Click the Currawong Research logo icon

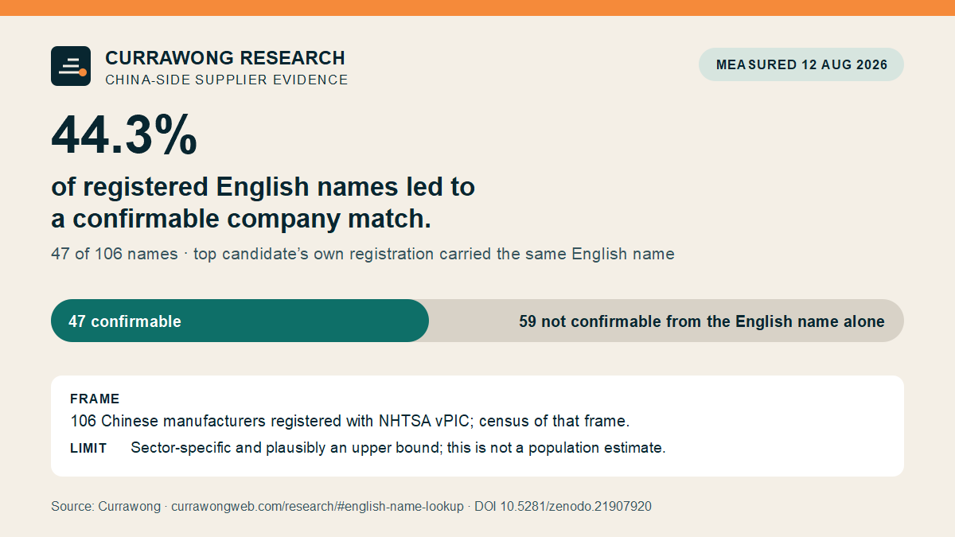click(x=71, y=66)
